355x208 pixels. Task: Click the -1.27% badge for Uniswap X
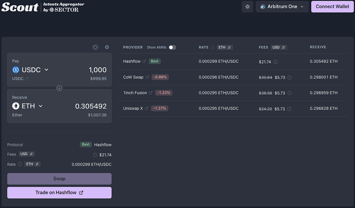point(159,108)
